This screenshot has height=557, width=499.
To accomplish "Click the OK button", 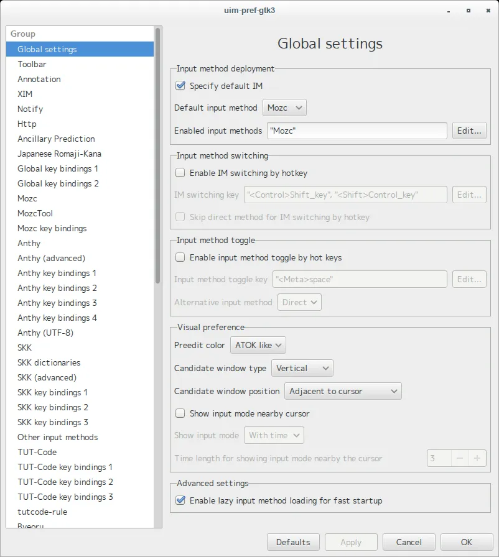I will pyautogui.click(x=466, y=542).
